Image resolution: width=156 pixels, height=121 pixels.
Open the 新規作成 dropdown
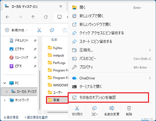point(16,30)
